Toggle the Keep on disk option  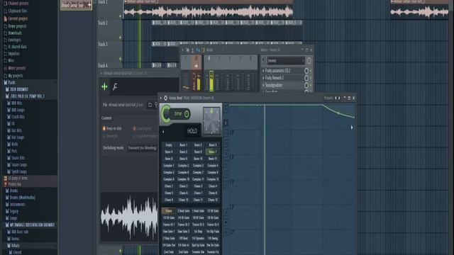(x=104, y=128)
